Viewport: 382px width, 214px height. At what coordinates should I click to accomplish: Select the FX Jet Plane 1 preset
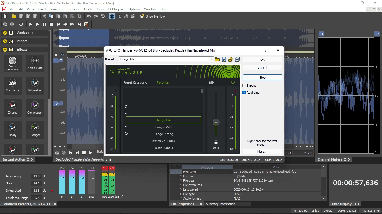click(163, 148)
